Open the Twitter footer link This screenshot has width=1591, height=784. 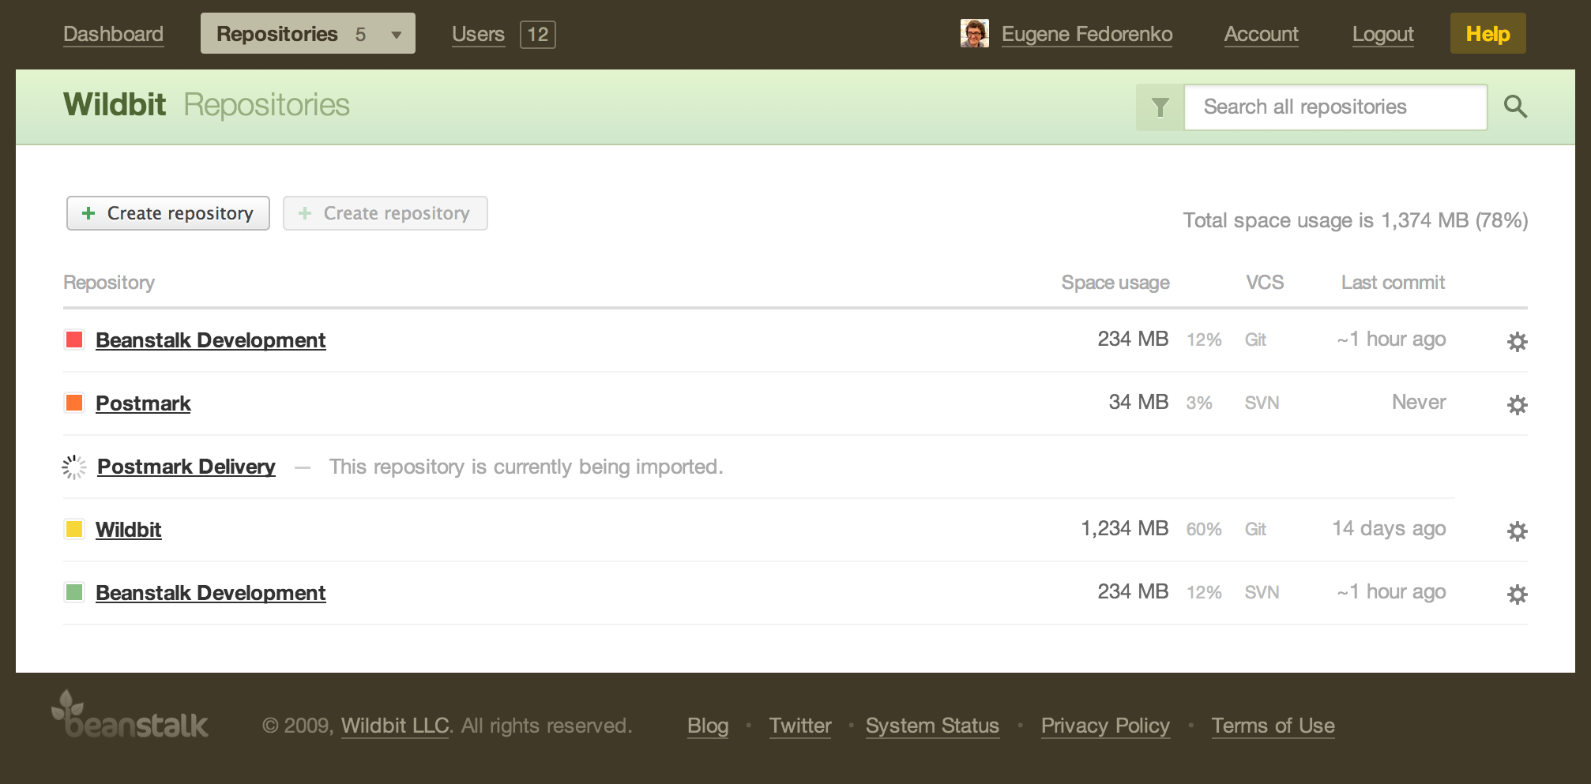tap(800, 726)
